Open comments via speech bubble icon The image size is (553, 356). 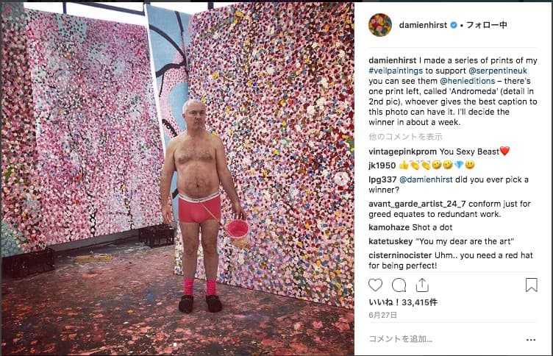(399, 285)
